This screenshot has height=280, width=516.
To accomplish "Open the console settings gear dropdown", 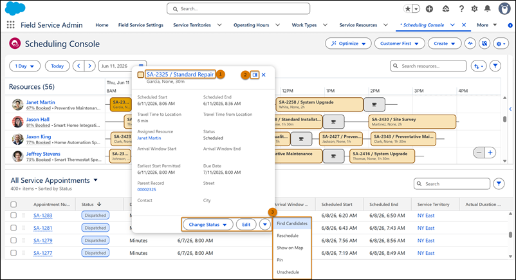I will pyautogui.click(x=501, y=44).
